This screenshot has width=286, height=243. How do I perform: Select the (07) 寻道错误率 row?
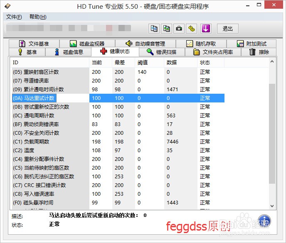(x=118, y=81)
